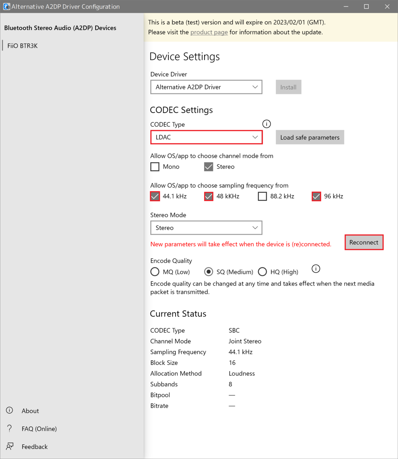Click the Loudness allocation method value
Viewport: 398px width, 459px height.
[x=242, y=373]
